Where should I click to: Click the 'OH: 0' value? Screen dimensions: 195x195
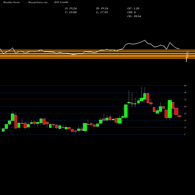(131, 12)
